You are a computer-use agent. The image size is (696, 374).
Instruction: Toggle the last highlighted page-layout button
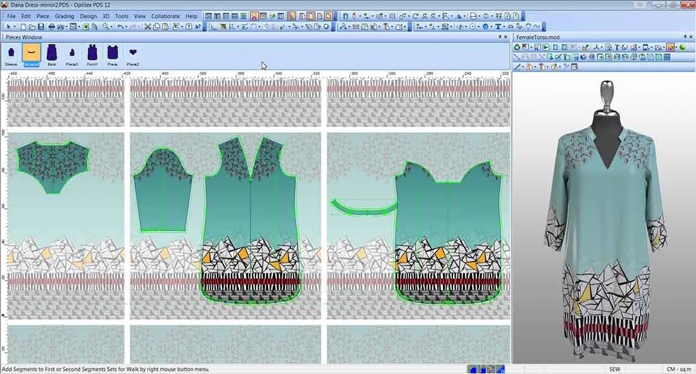(328, 16)
